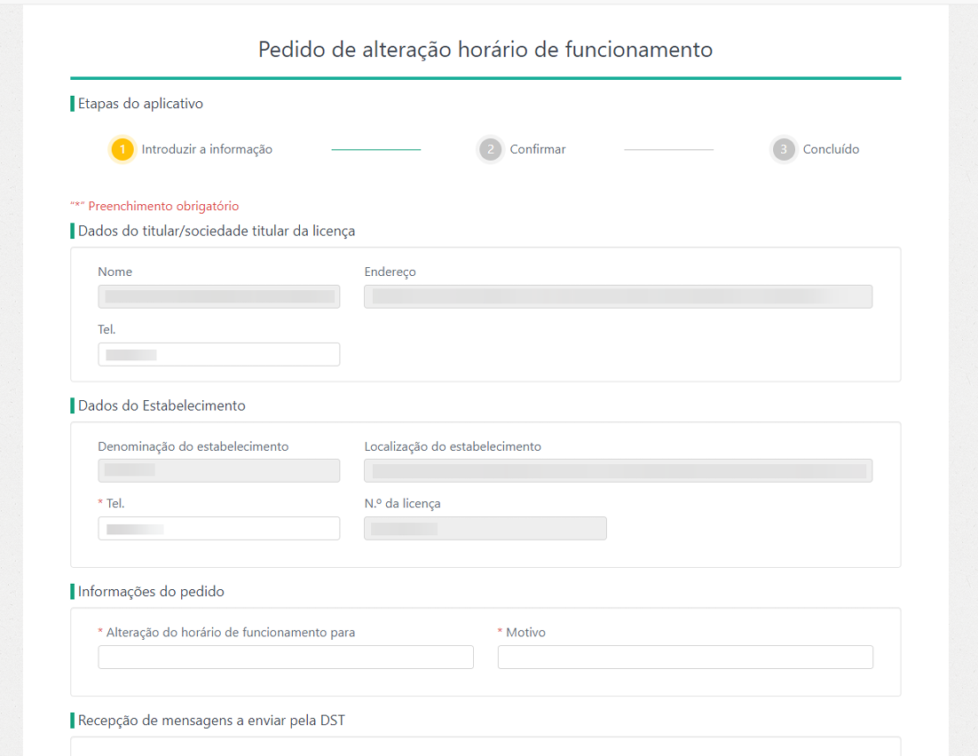Click the green progress line after step 1
Screen dimensions: 978x756
point(376,150)
